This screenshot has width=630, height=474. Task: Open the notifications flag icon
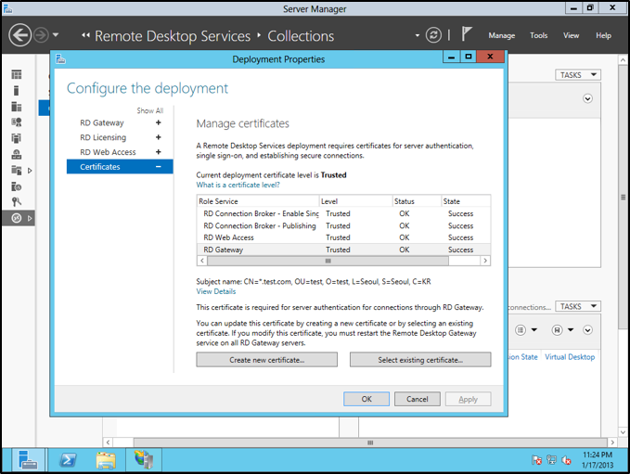pos(466,35)
